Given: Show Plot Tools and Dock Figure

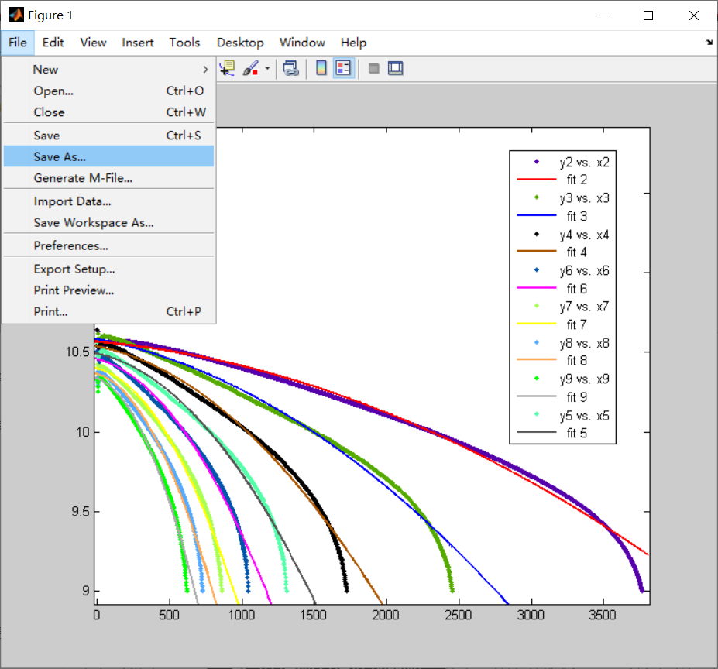Looking at the screenshot, I should coord(395,68).
